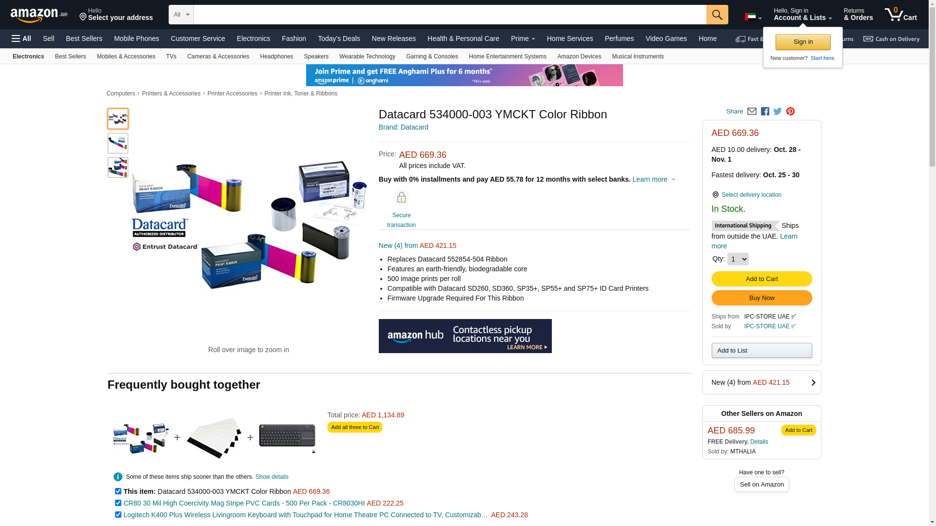This screenshot has width=936, height=526.
Task: Click the Buy Now button
Action: point(761,298)
